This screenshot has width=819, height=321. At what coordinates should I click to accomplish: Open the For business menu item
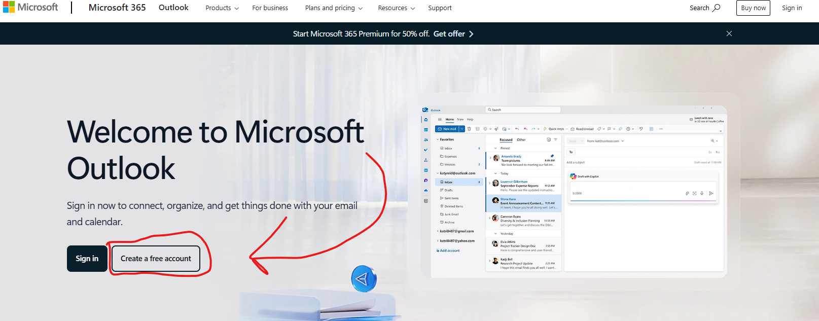270,8
